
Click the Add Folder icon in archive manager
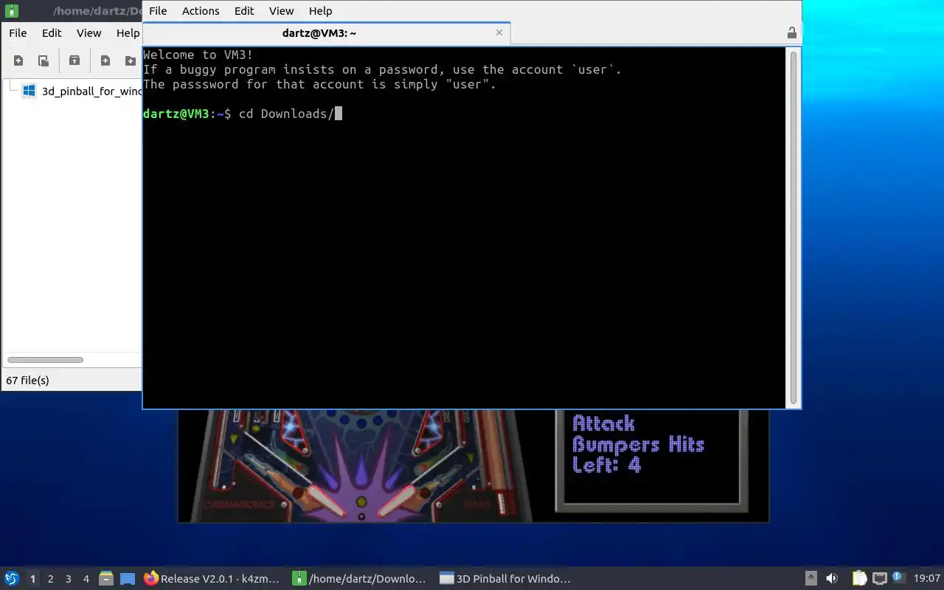[131, 60]
